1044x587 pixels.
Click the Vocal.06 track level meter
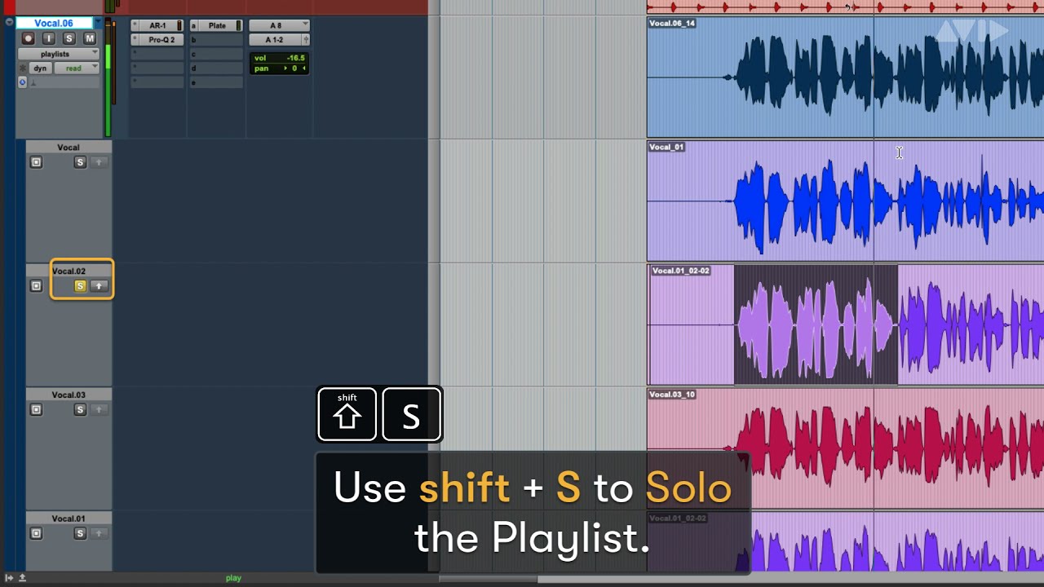[x=108, y=77]
